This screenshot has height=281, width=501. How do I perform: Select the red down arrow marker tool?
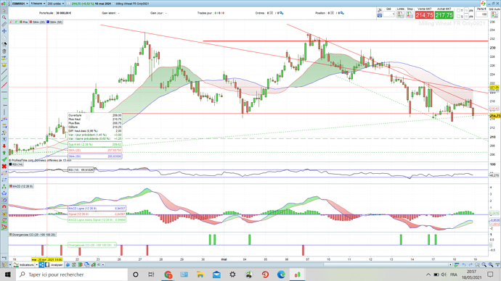pos(4,146)
